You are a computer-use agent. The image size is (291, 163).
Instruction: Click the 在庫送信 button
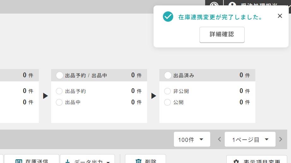[x=32, y=159]
